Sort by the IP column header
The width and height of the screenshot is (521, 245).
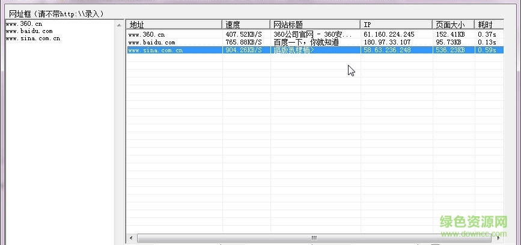pyautogui.click(x=397, y=25)
